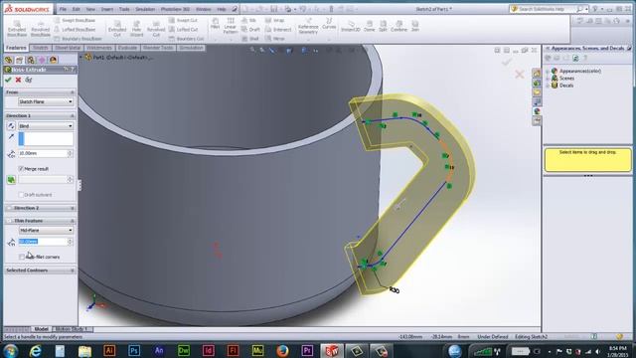Click the Revolved Cut tool
The image size is (636, 358).
coord(156,29)
